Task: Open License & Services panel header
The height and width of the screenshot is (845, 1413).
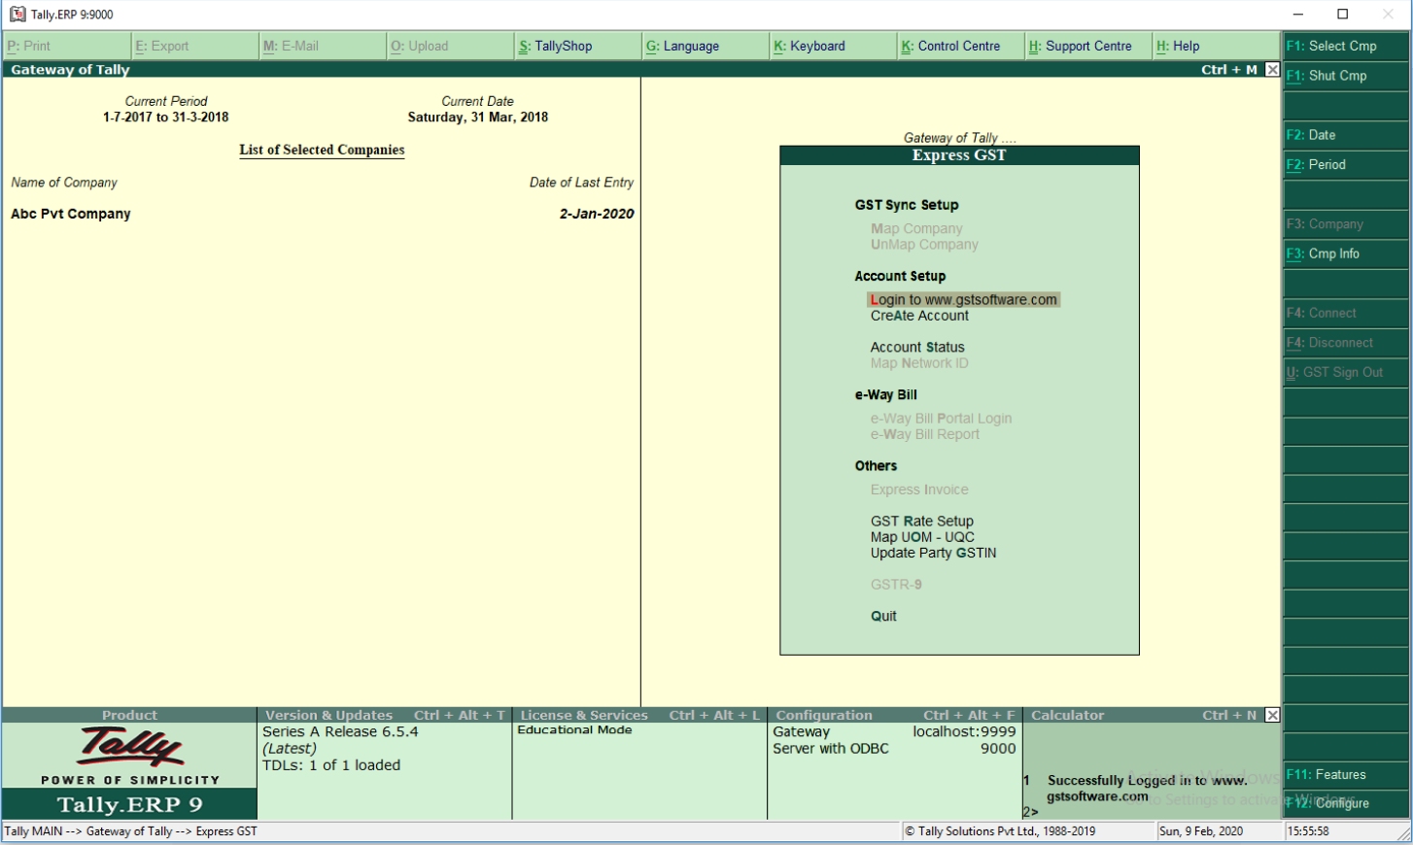Action: (639, 715)
